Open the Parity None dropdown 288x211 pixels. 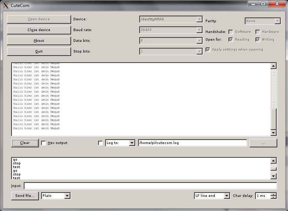pyautogui.click(x=277, y=21)
